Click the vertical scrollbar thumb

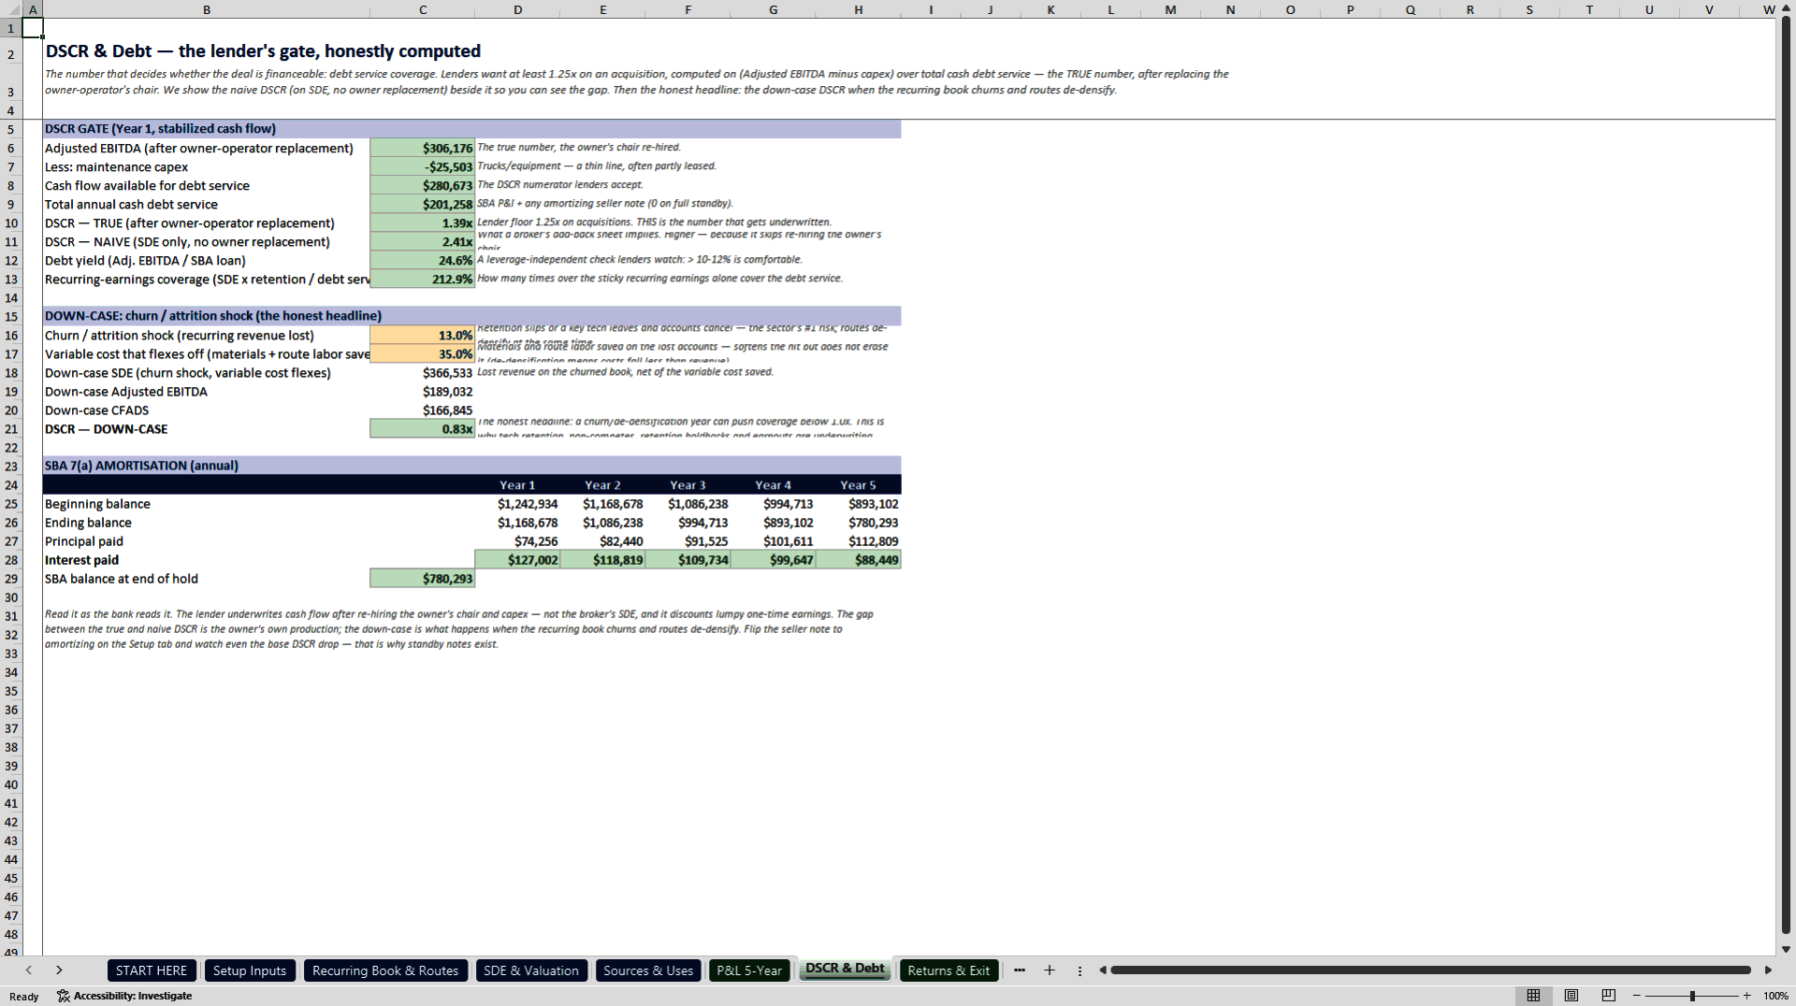point(1786,477)
